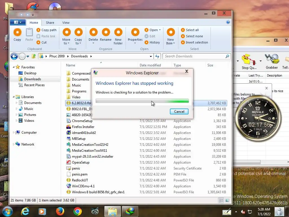The height and width of the screenshot is (217, 289).
Task: Switch to details view icon in status bar
Action: coord(221,200)
